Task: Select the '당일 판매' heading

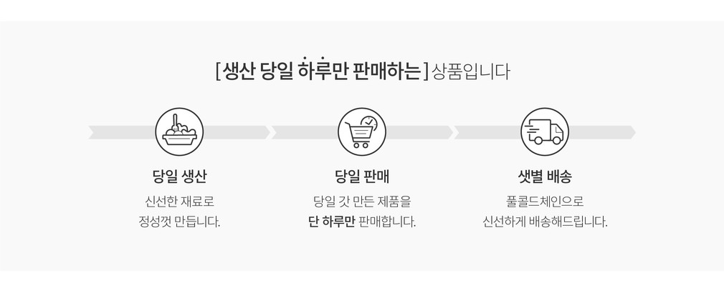Action: (362, 176)
